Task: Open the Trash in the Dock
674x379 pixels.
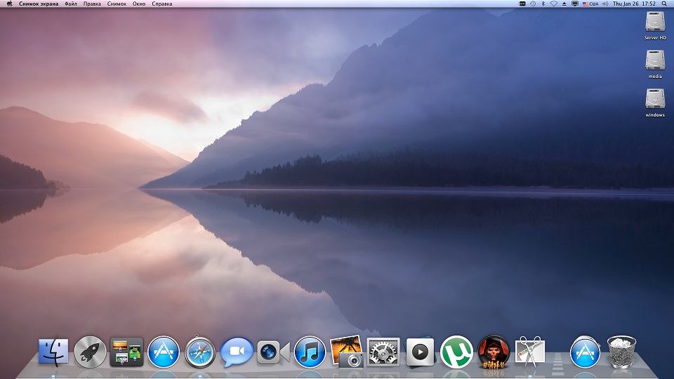Action: [621, 352]
